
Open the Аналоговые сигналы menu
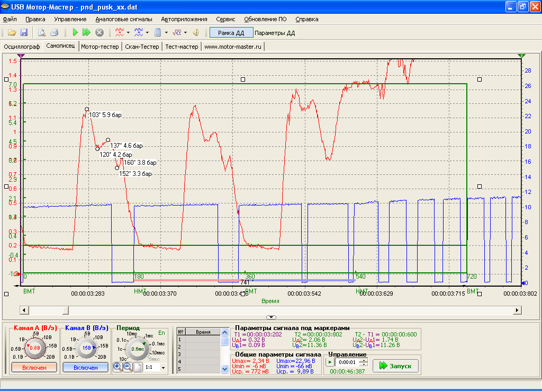pyautogui.click(x=124, y=19)
